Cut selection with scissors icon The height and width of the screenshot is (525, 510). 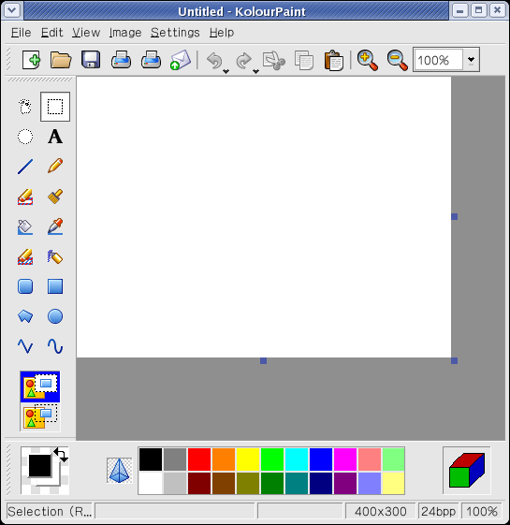coord(274,61)
